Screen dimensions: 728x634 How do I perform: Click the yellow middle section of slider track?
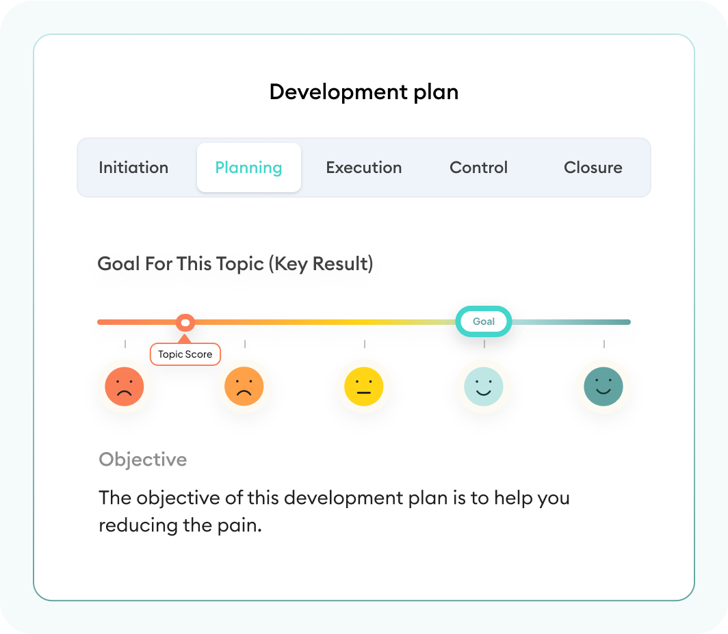[364, 322]
